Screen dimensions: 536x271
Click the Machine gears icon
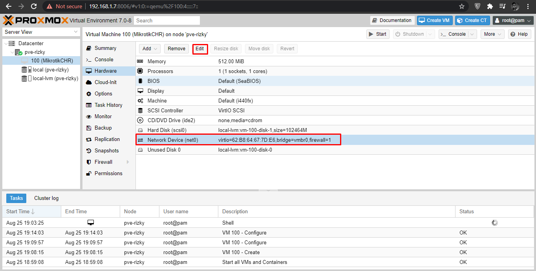(140, 101)
